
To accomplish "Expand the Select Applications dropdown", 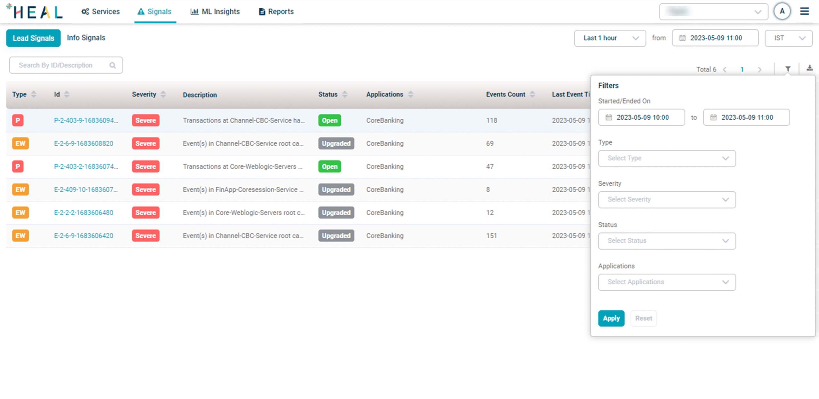I will click(x=667, y=282).
